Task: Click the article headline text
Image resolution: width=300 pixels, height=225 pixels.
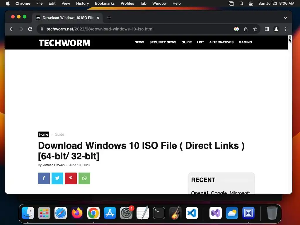Action: click(x=141, y=151)
